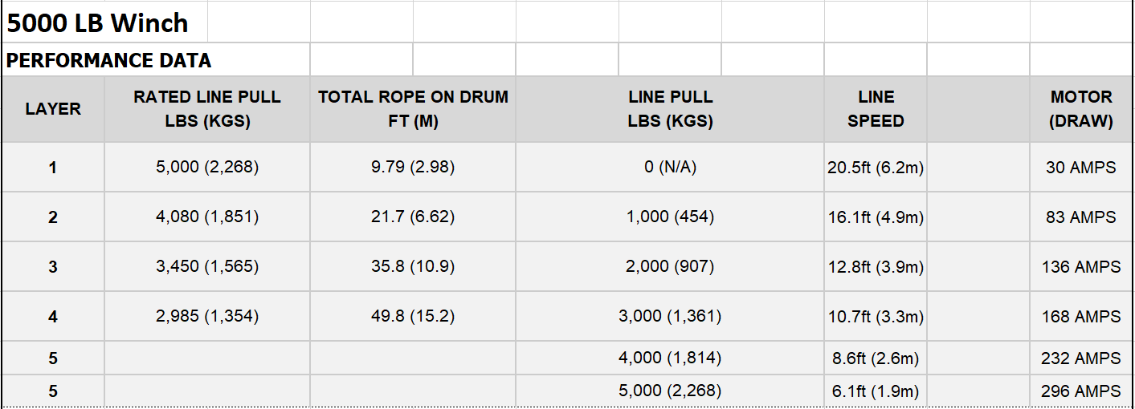Select the 0 (N/A) line pull cell
1135x409 pixels.
670,168
